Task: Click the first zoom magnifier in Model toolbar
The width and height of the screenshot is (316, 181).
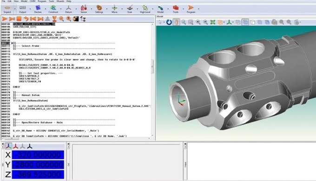Action: pos(184,22)
